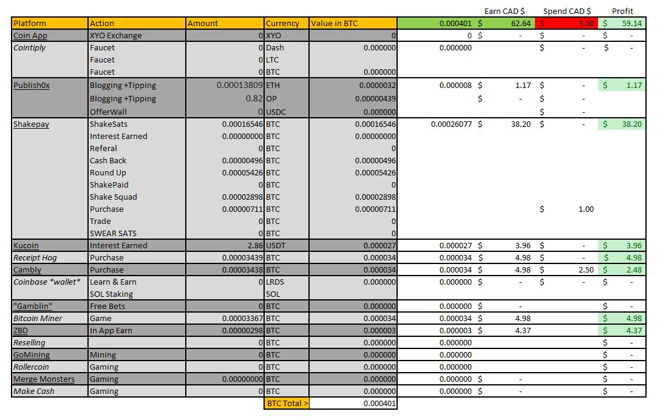663x417 pixels.
Task: Select the Rollercoin platform cell
Action: 50,367
